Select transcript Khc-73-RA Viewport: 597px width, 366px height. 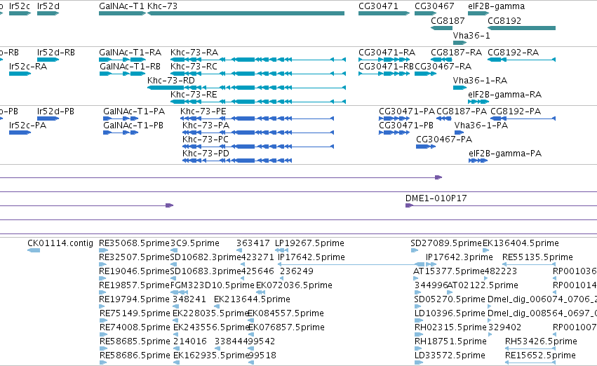pos(258,60)
